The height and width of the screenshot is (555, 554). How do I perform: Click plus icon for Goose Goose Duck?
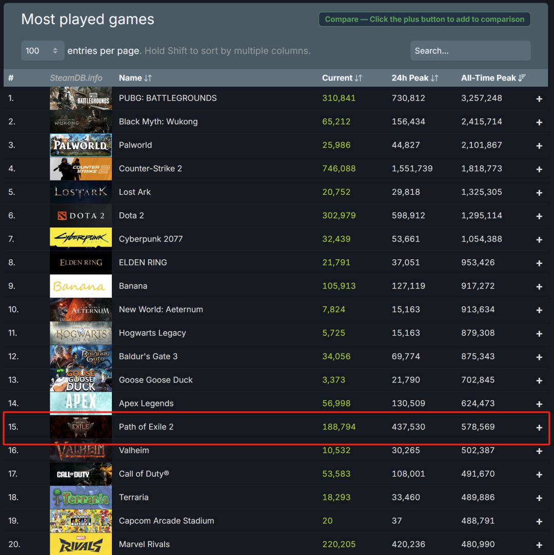pyautogui.click(x=539, y=380)
